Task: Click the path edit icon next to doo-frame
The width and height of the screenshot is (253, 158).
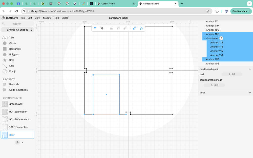Action: click(x=221, y=38)
